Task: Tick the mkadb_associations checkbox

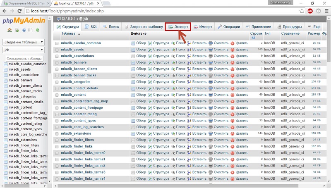Action: tap(57, 56)
